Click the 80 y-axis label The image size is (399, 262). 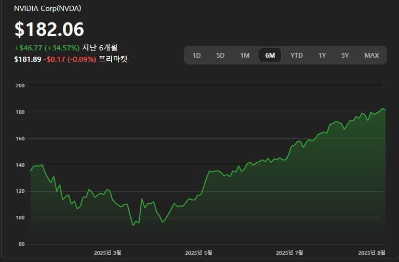(22, 244)
